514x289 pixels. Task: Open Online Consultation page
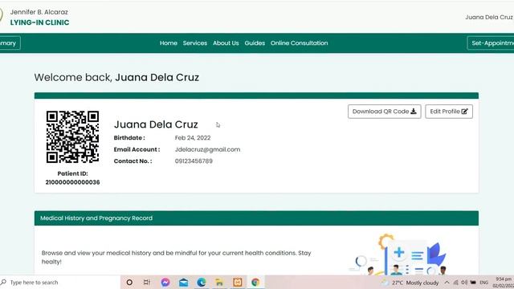pyautogui.click(x=299, y=43)
